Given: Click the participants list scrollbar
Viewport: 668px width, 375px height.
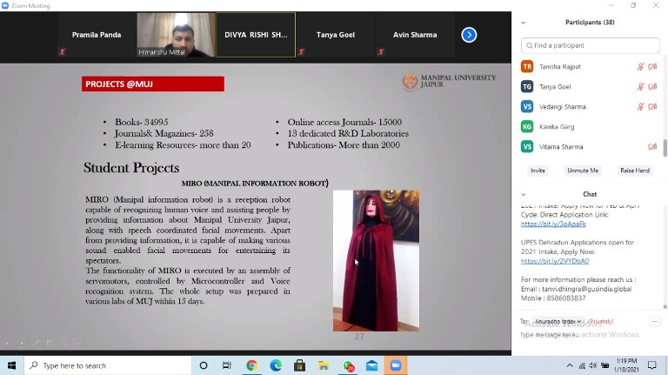Looking at the screenshot, I should click(665, 148).
